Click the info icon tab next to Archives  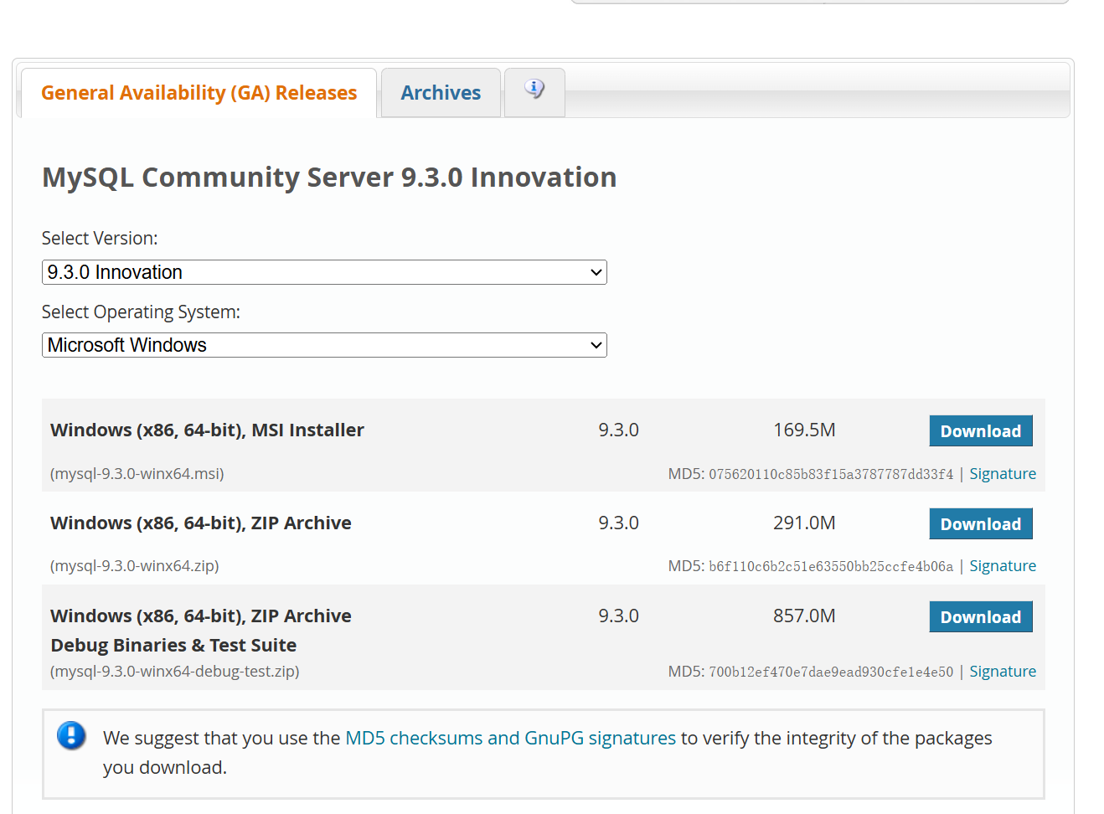coord(534,92)
